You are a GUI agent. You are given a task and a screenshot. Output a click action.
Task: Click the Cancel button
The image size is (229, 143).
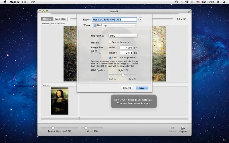coord(127,88)
